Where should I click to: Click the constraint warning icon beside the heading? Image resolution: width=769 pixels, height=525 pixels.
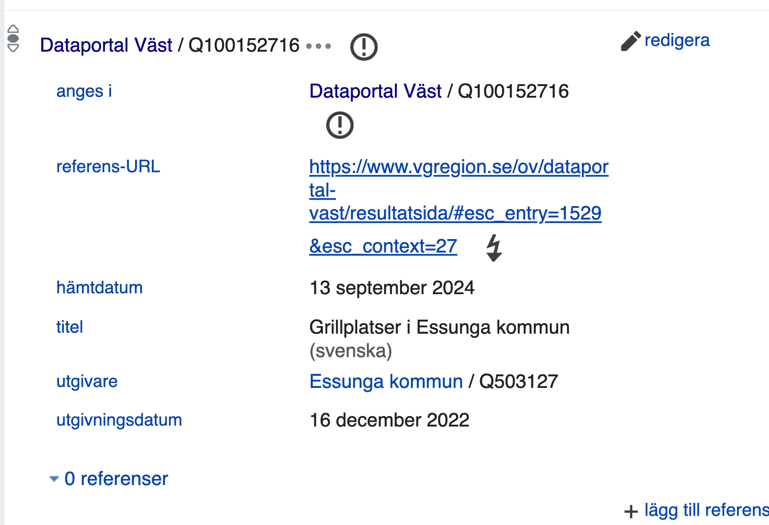point(364,47)
